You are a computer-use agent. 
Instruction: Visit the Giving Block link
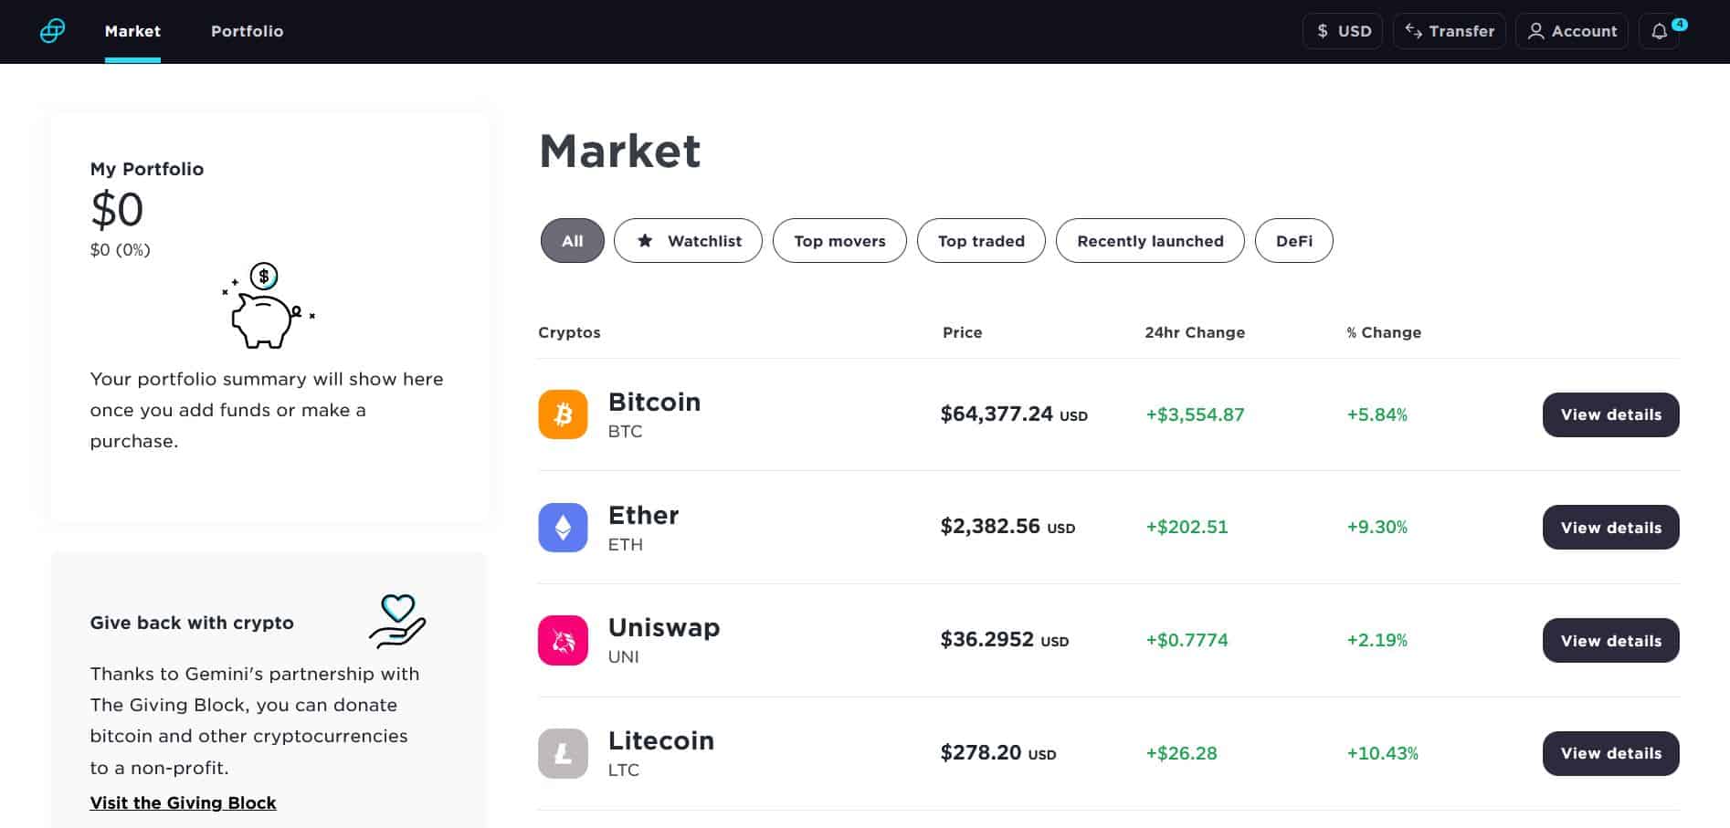point(183,802)
